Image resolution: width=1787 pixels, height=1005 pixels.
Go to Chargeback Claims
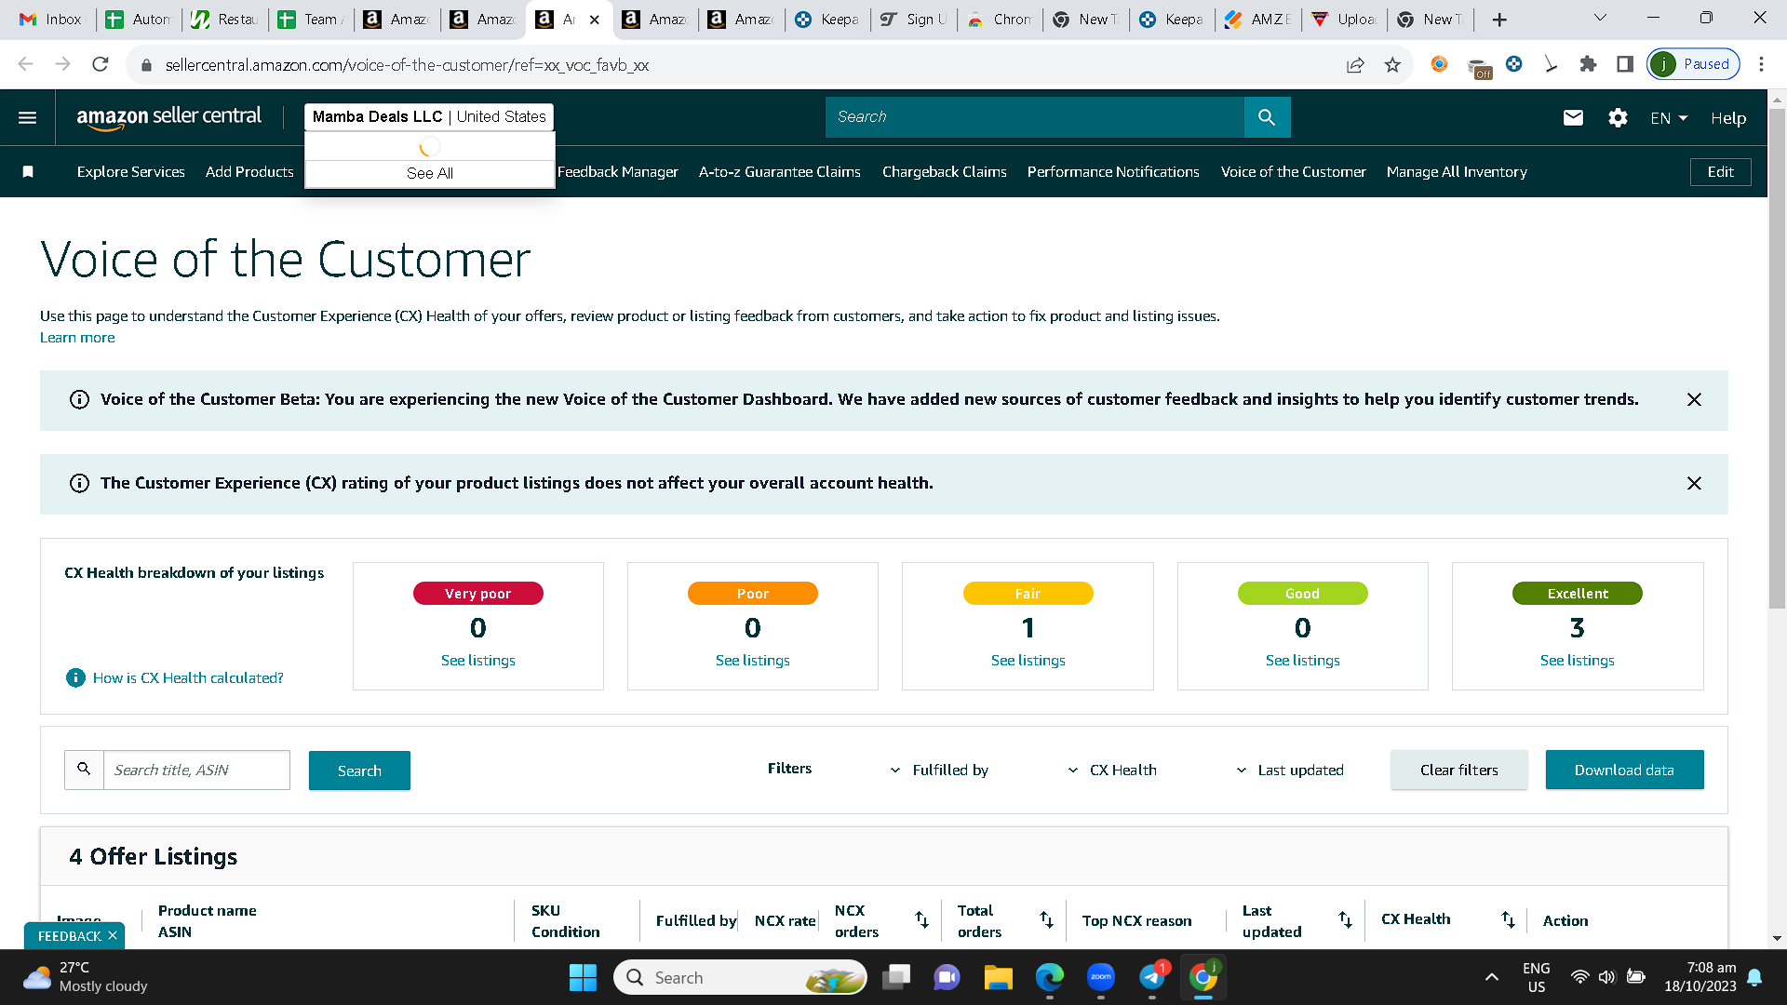point(945,172)
